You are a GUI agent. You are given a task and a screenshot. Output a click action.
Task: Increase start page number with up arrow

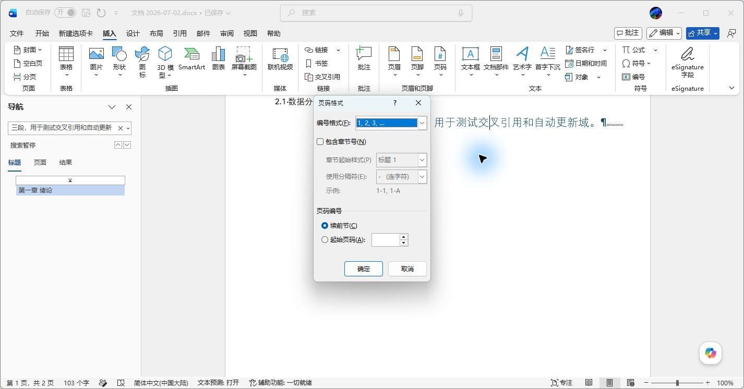(x=403, y=237)
